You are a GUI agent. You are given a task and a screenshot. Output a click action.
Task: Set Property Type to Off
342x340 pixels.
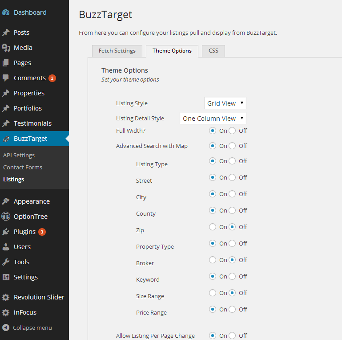[x=232, y=243]
